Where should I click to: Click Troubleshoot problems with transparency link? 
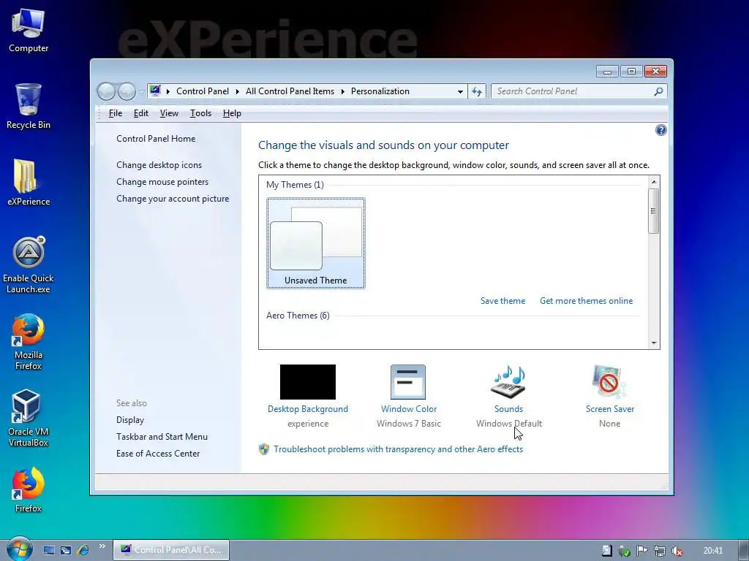(x=398, y=449)
